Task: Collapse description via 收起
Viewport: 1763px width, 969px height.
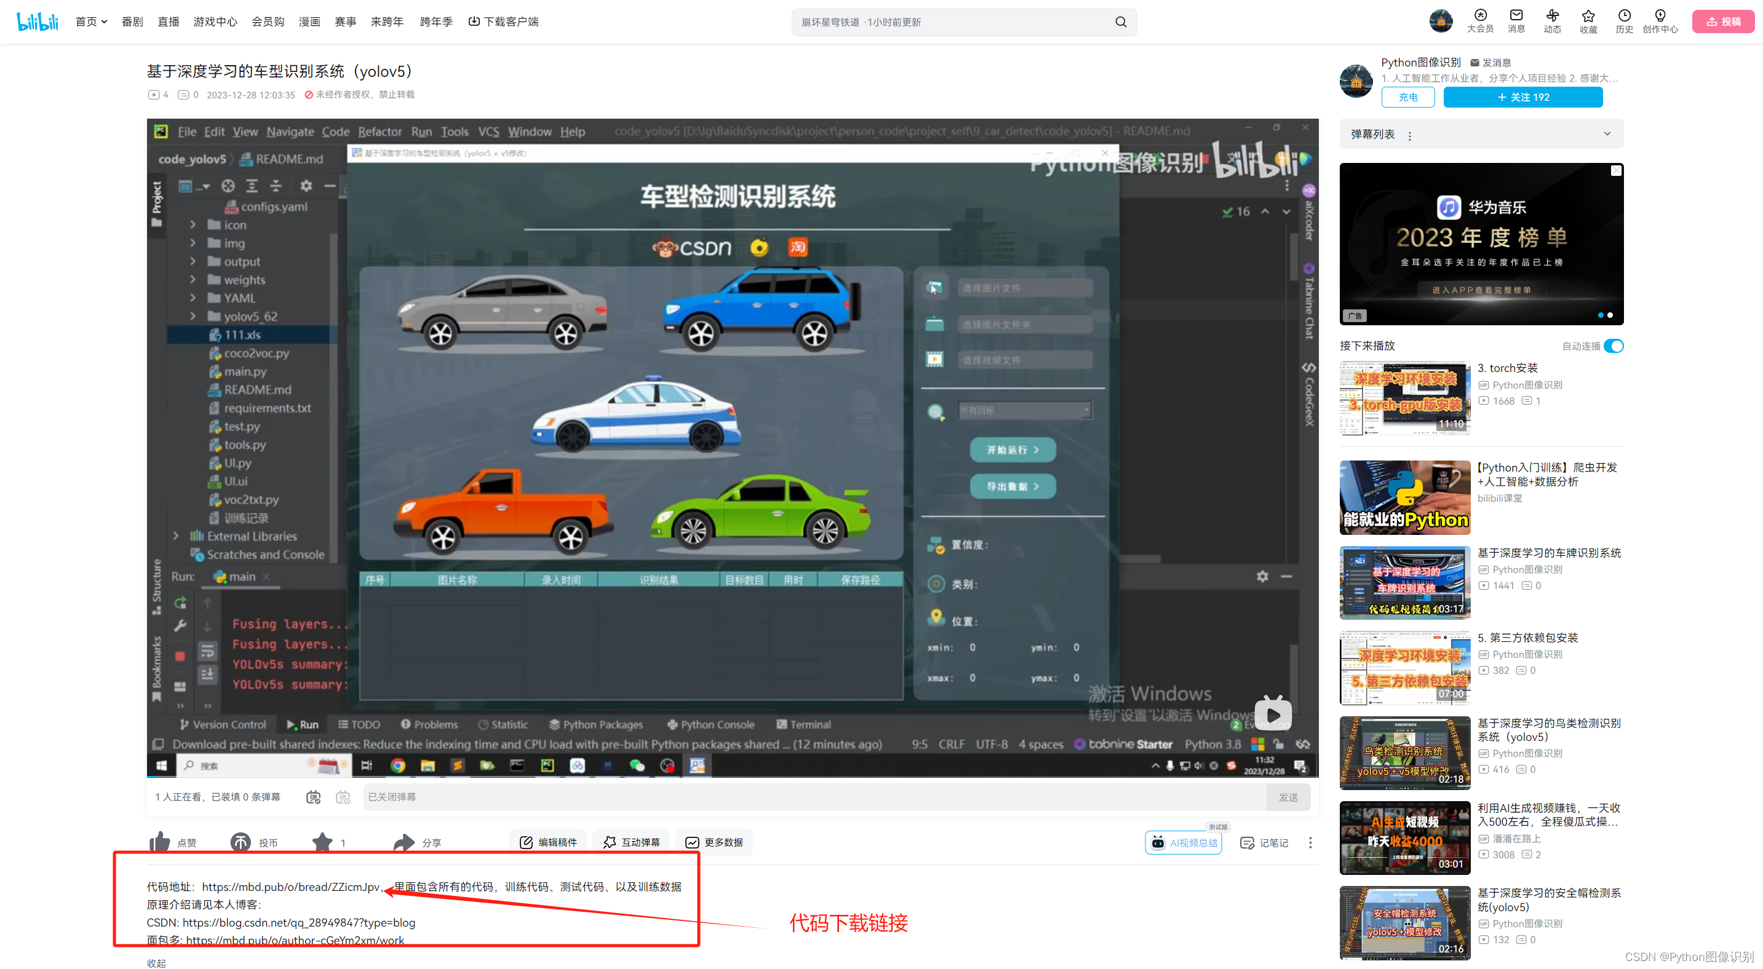Action: pos(156,962)
